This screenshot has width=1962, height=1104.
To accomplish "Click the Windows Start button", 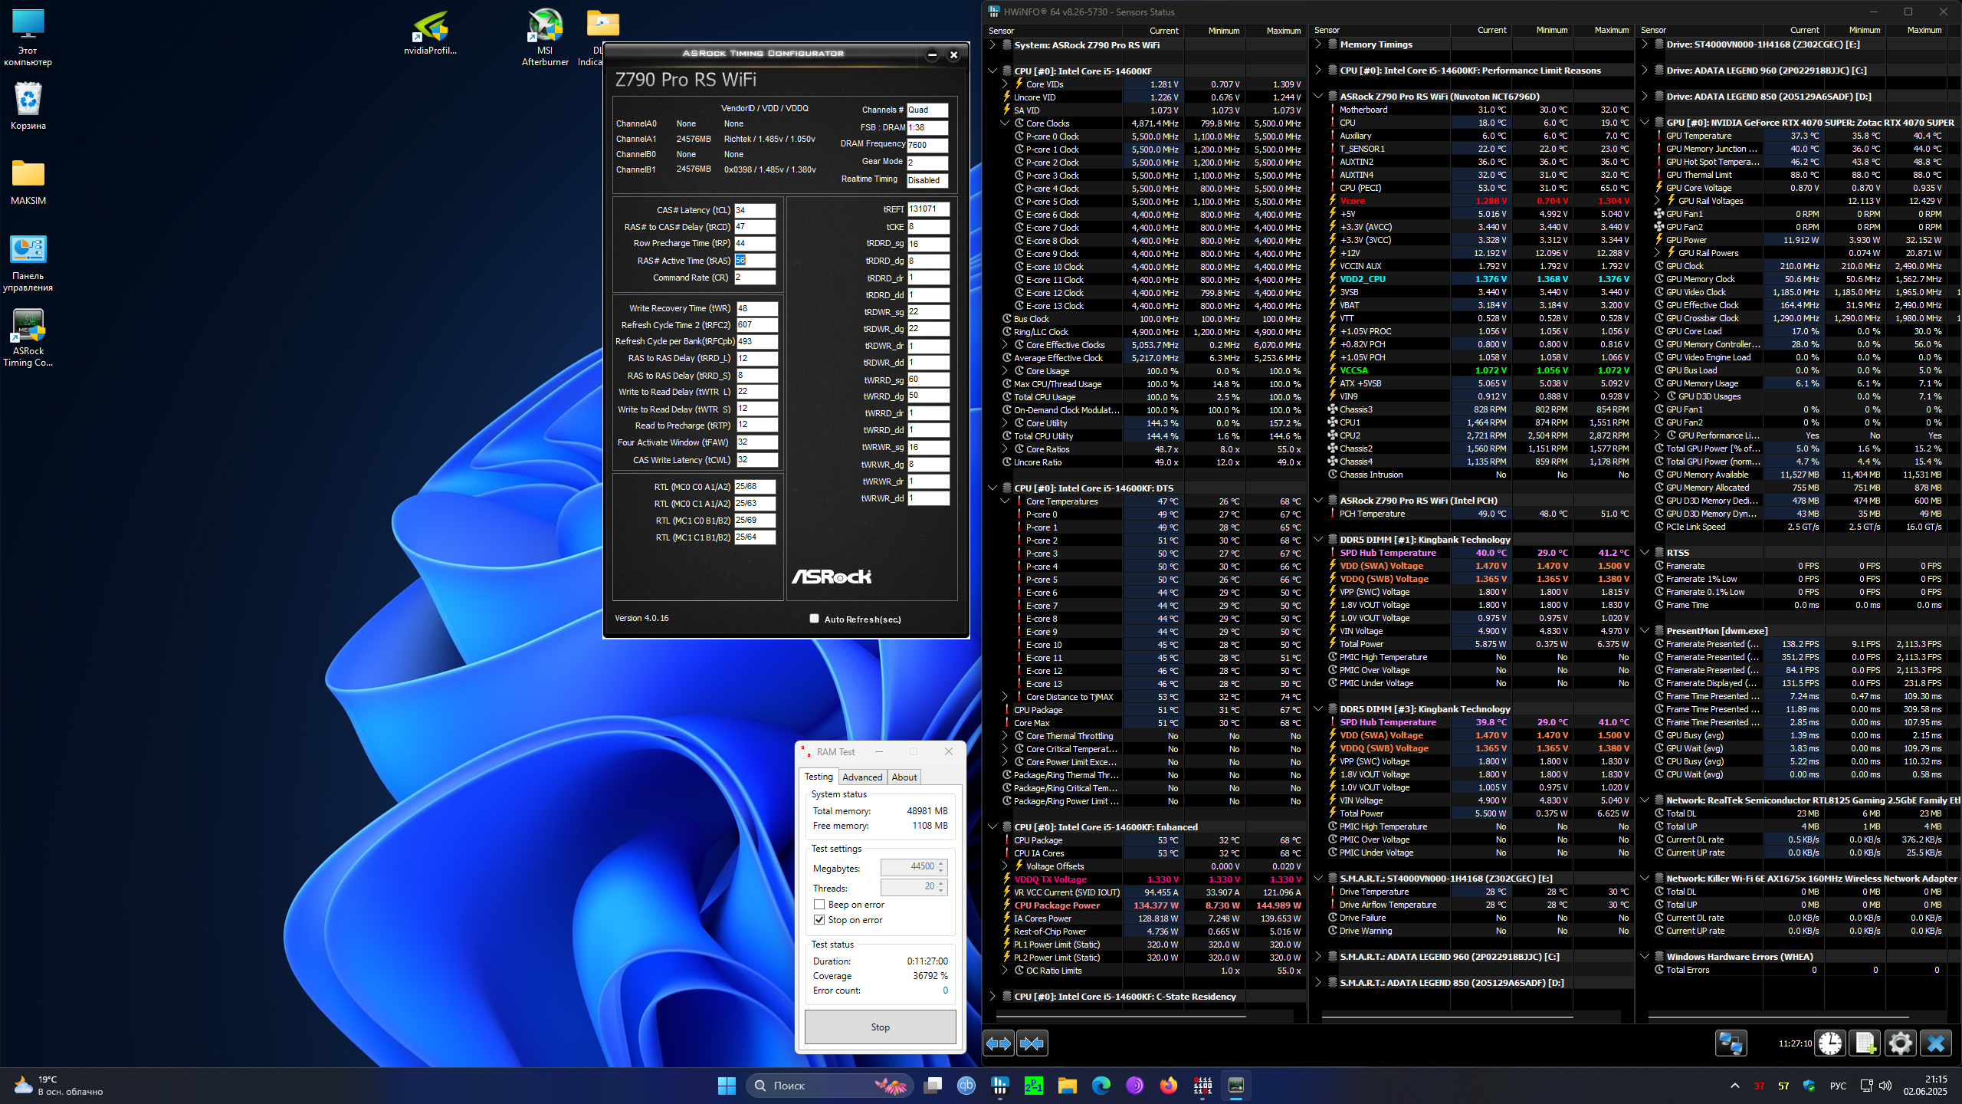I will tap(727, 1085).
